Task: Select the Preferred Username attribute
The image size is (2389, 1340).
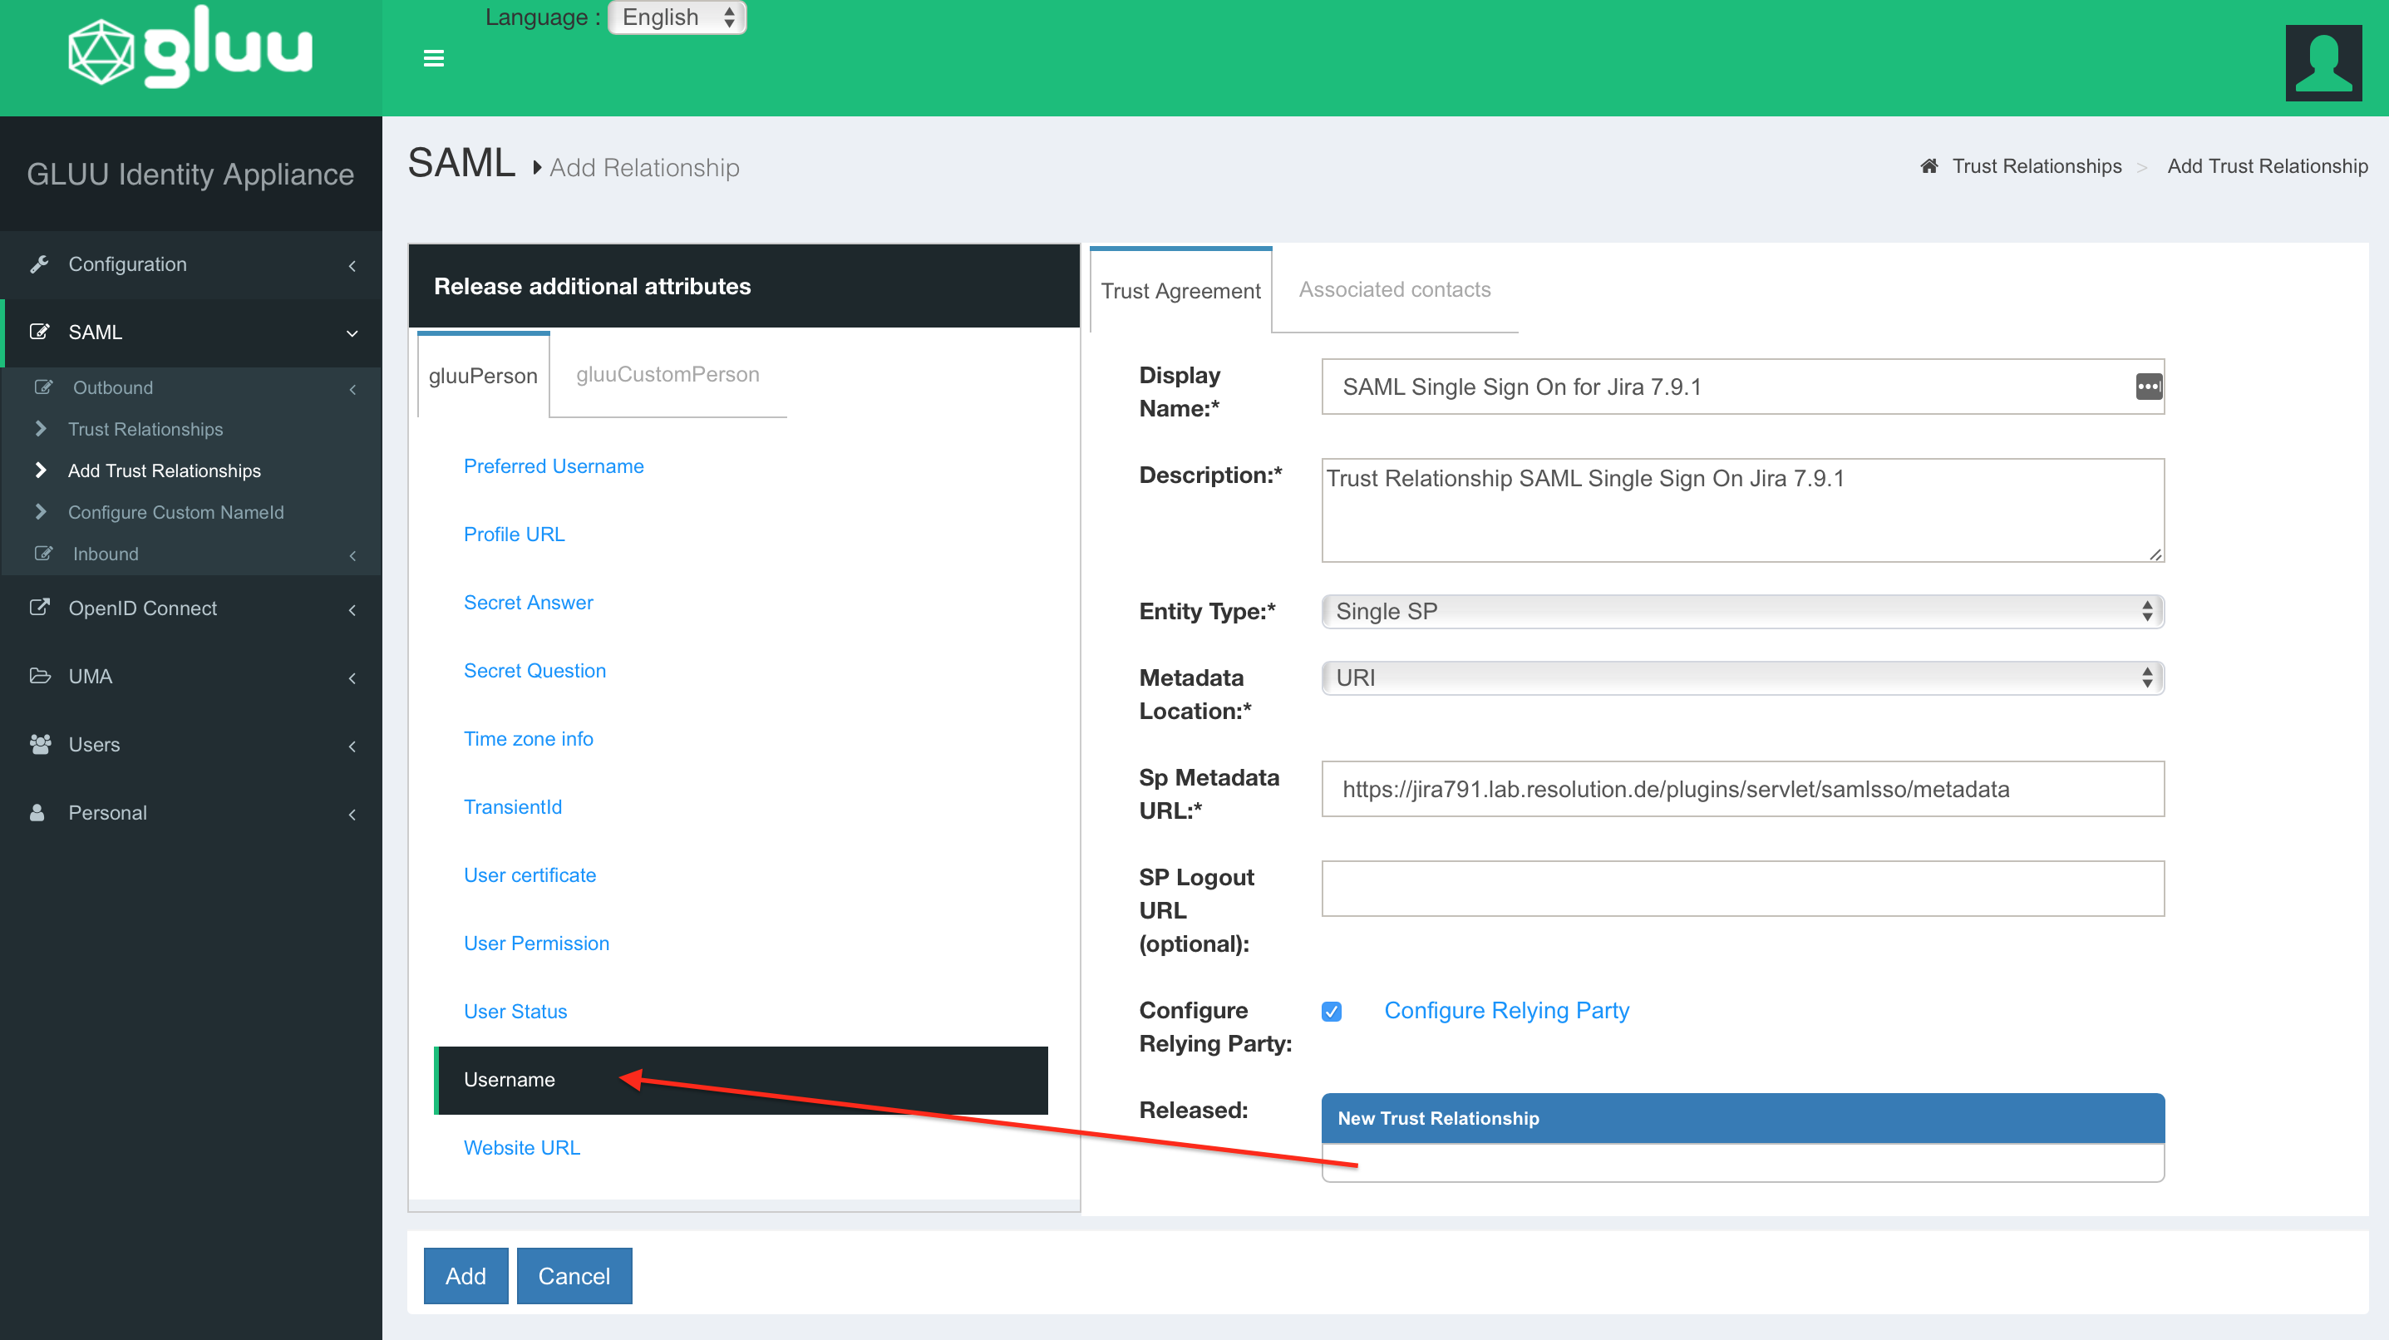Action: click(x=554, y=466)
